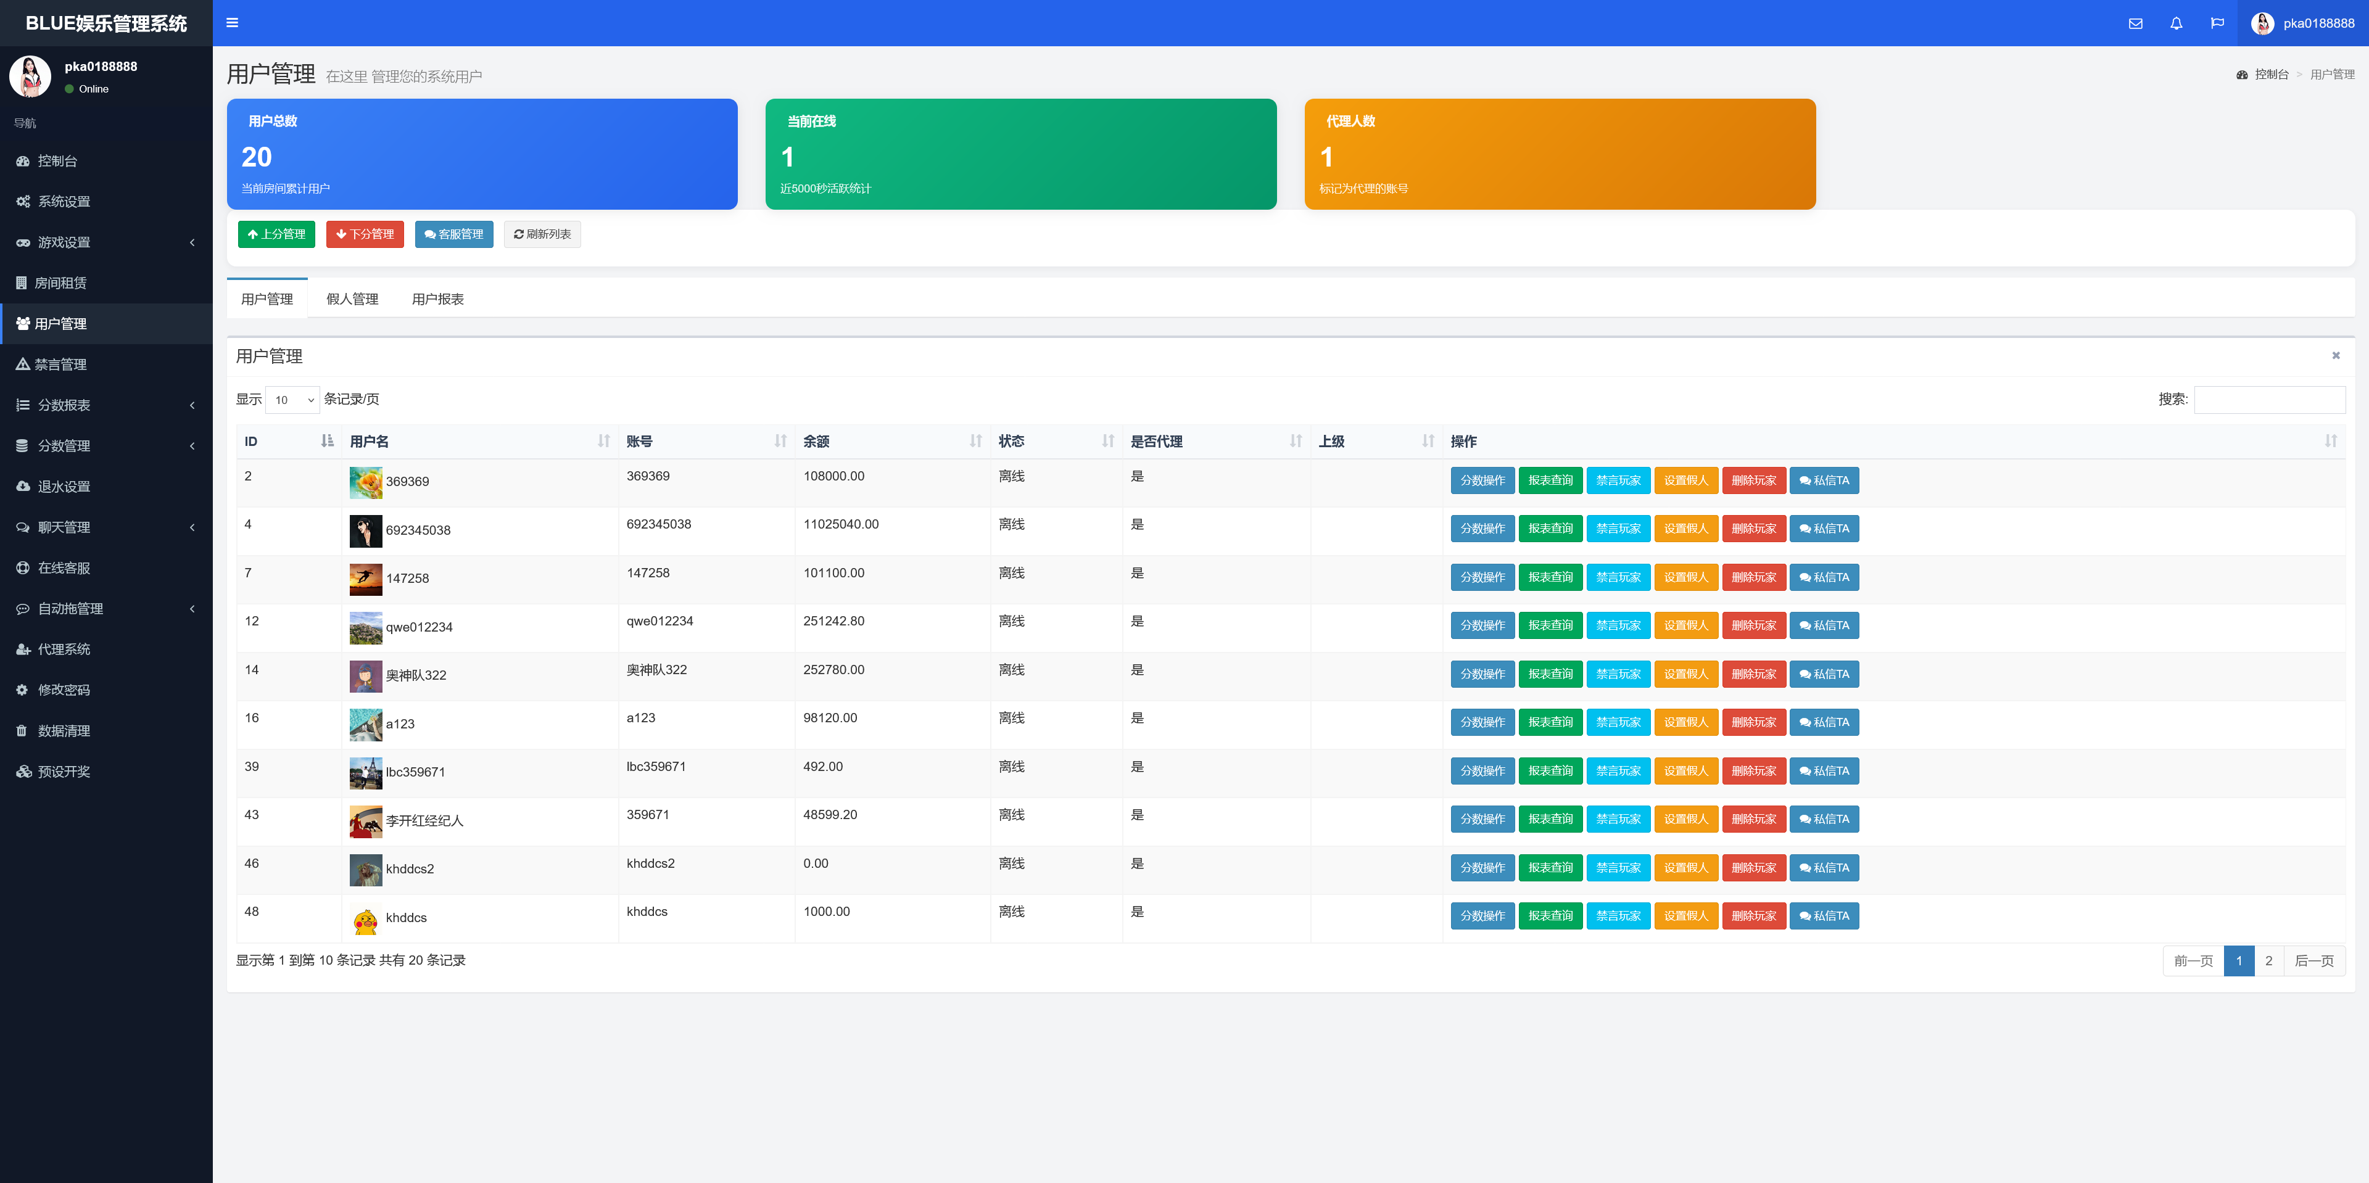Click the flag icon in top bar
The height and width of the screenshot is (1183, 2369).
pyautogui.click(x=2217, y=23)
